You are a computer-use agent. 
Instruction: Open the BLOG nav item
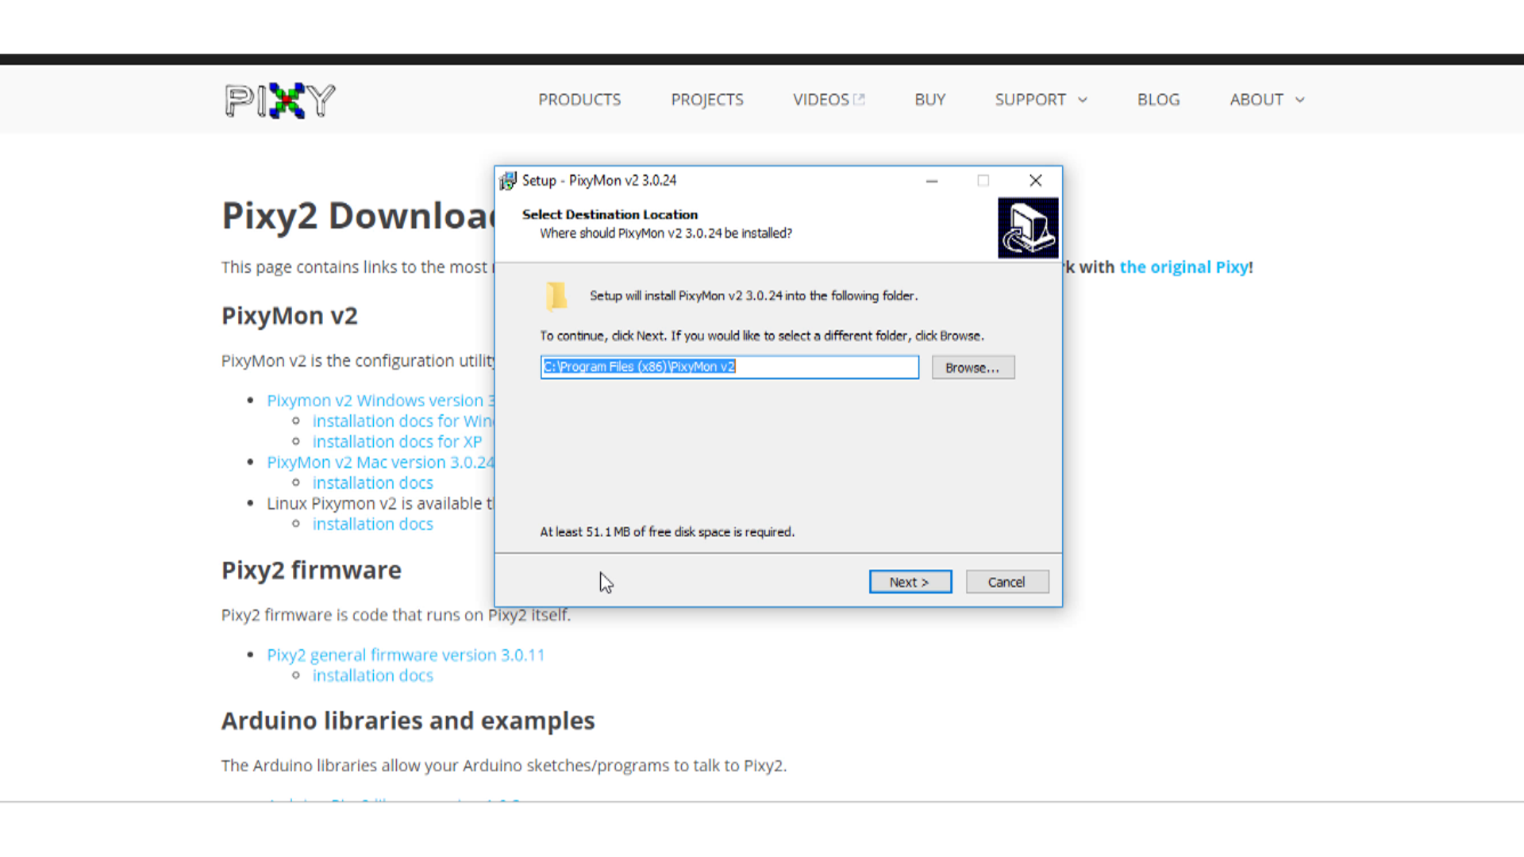1158,100
